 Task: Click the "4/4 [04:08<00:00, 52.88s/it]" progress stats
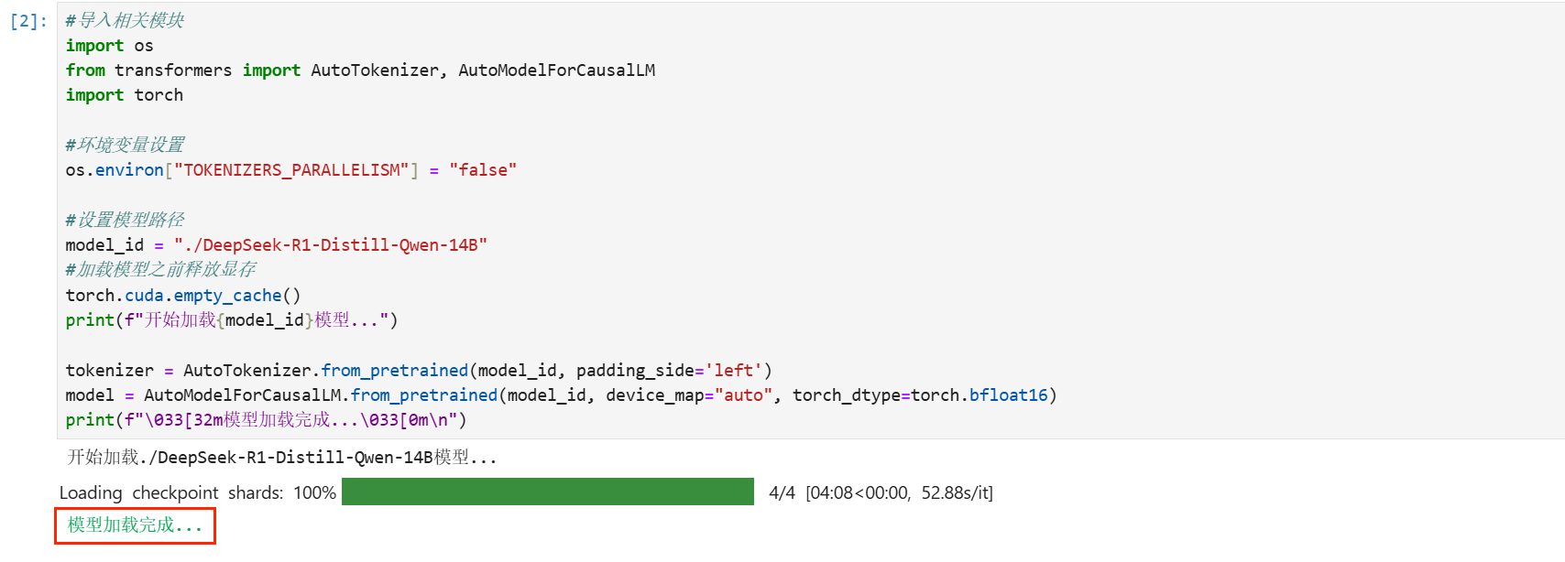click(x=880, y=492)
